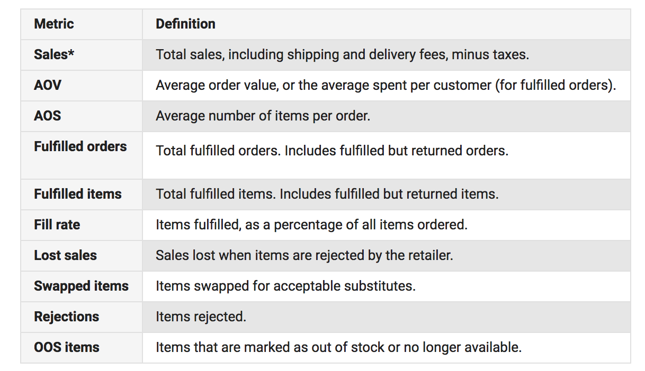Click the Fill rate metric cell
This screenshot has height=371, width=645.
click(x=57, y=225)
